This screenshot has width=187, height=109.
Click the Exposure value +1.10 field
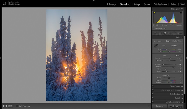179,58
